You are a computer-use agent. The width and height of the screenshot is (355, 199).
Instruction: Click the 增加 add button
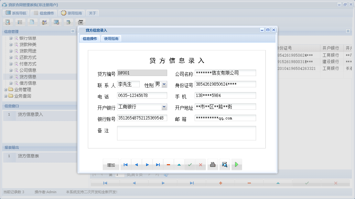[x=111, y=164]
